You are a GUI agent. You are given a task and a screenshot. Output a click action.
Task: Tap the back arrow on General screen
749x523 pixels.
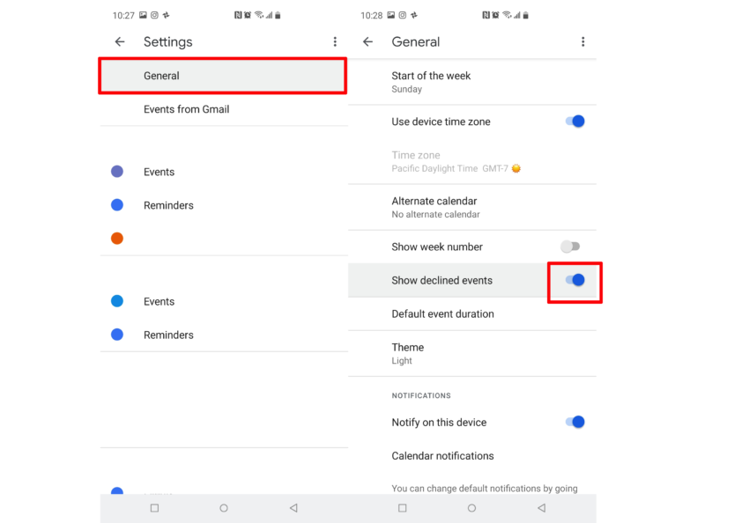click(367, 42)
